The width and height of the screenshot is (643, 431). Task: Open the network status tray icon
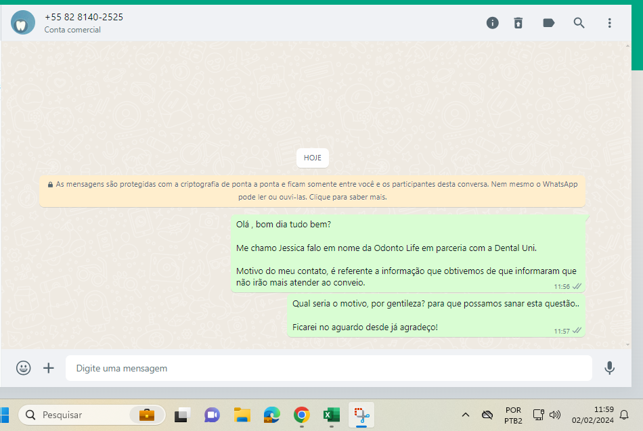(x=539, y=415)
